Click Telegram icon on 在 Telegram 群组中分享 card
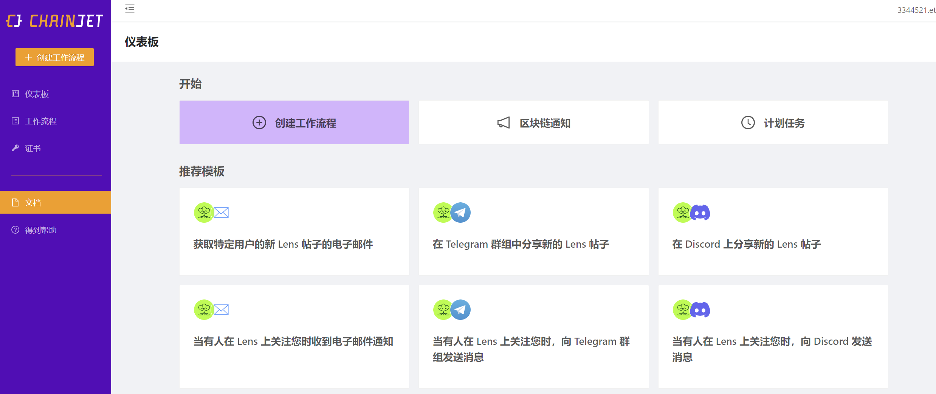 click(x=461, y=213)
